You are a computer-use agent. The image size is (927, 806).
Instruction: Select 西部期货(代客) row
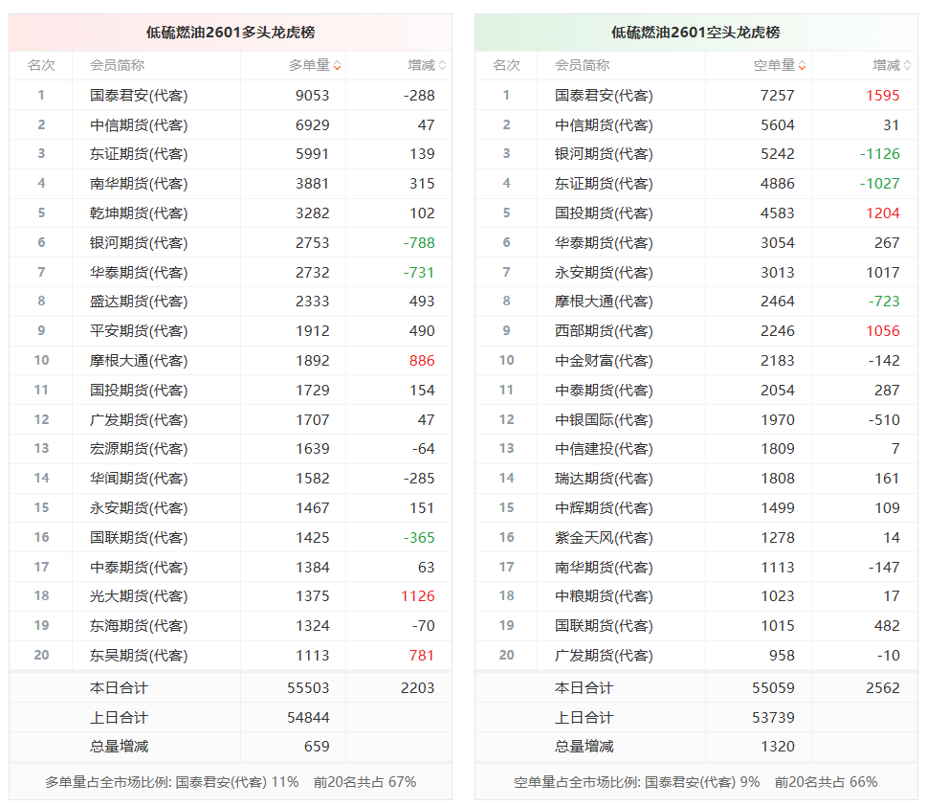695,331
